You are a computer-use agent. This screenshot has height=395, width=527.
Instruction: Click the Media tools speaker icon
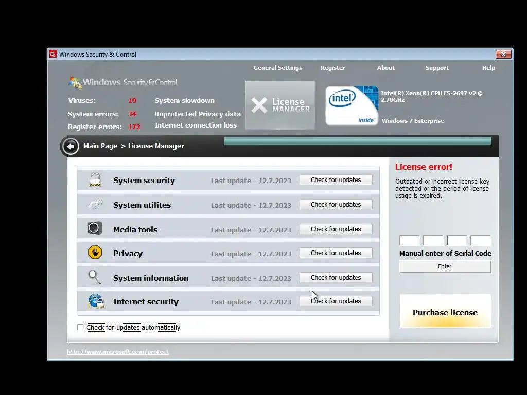(x=95, y=228)
